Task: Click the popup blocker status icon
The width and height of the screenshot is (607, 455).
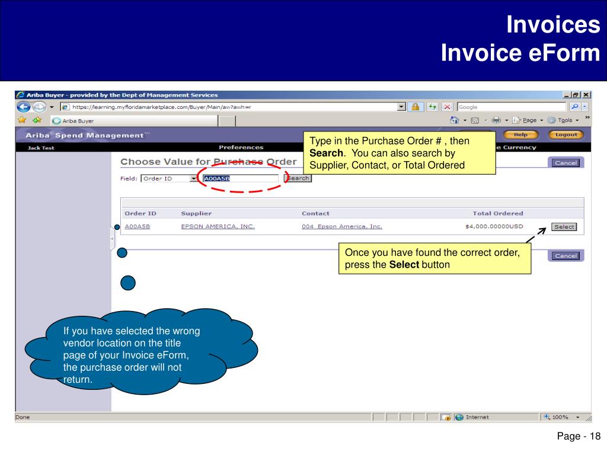Action: click(446, 417)
